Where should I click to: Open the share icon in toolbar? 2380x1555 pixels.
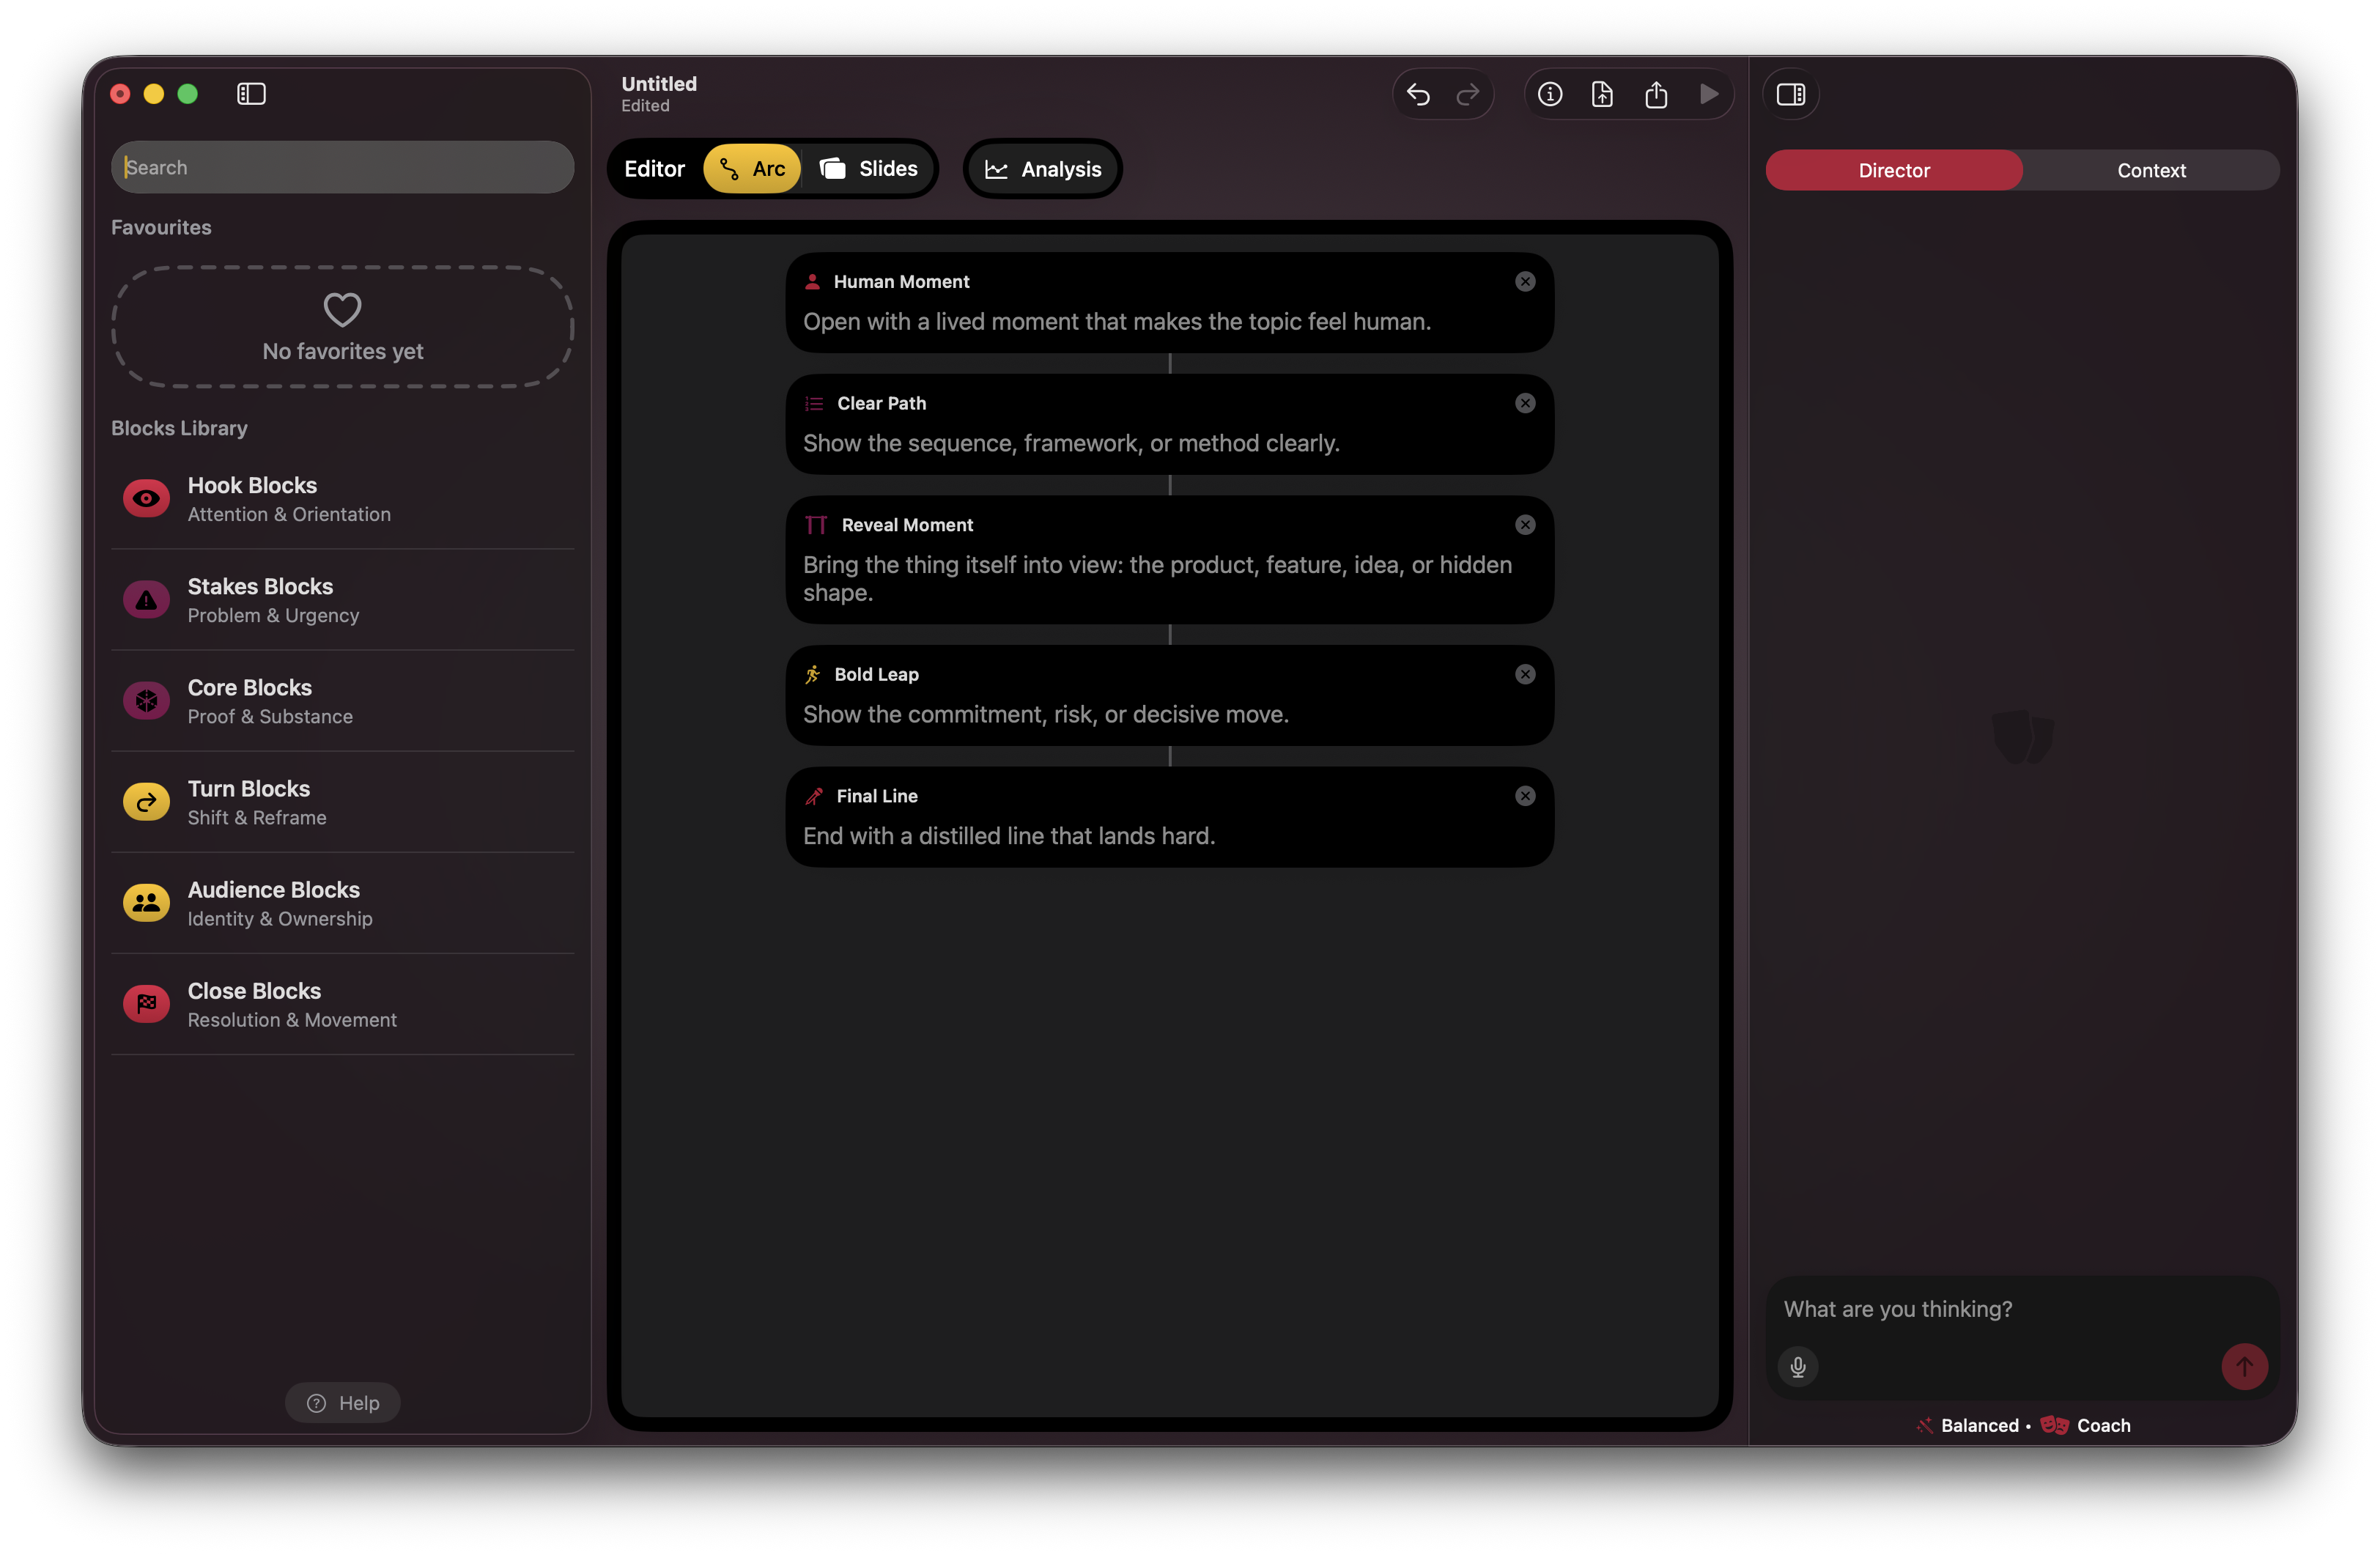click(1656, 94)
